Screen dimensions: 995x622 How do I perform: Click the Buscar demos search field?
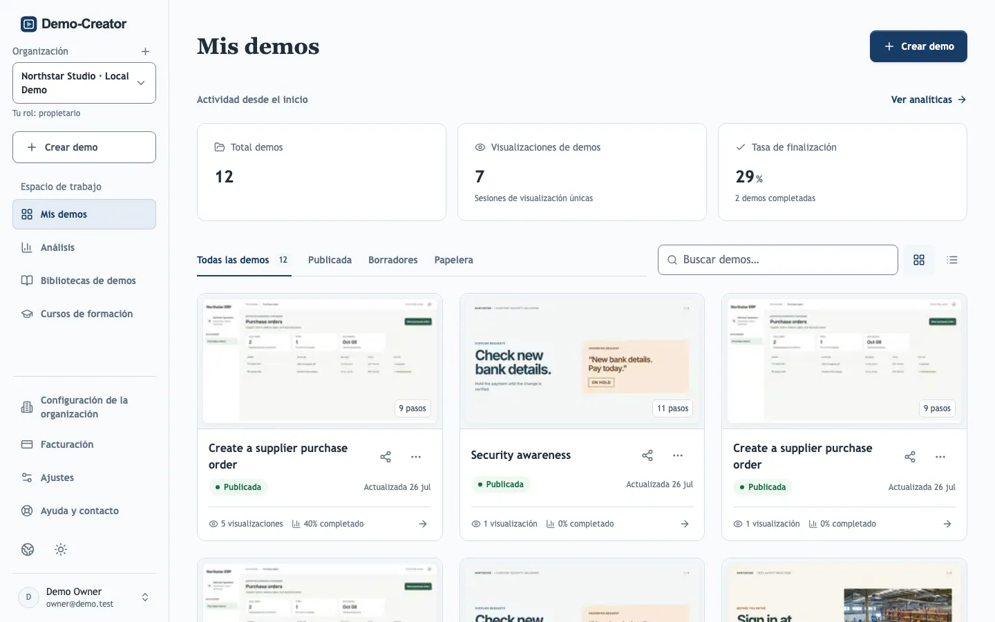coord(778,260)
